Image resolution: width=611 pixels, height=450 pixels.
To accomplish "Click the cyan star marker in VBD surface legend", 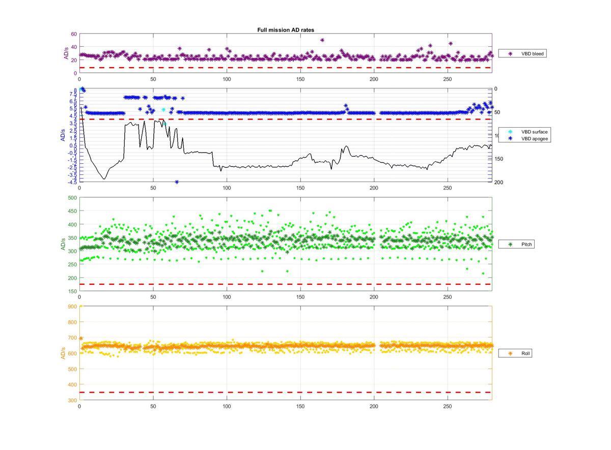I will coord(510,132).
